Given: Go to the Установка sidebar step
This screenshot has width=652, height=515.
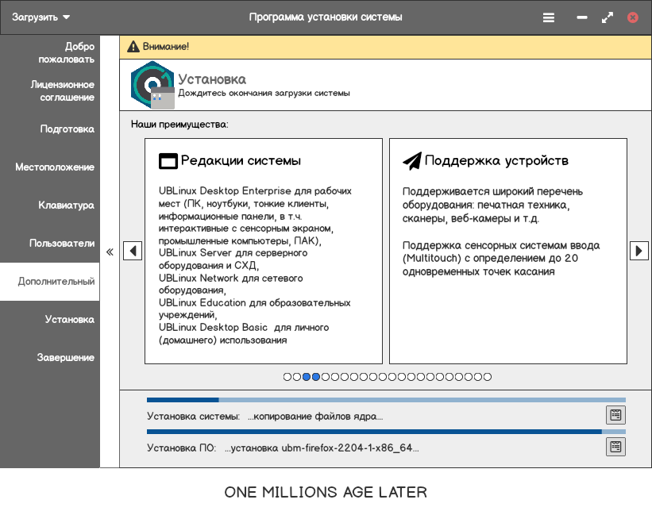Looking at the screenshot, I should pos(69,319).
